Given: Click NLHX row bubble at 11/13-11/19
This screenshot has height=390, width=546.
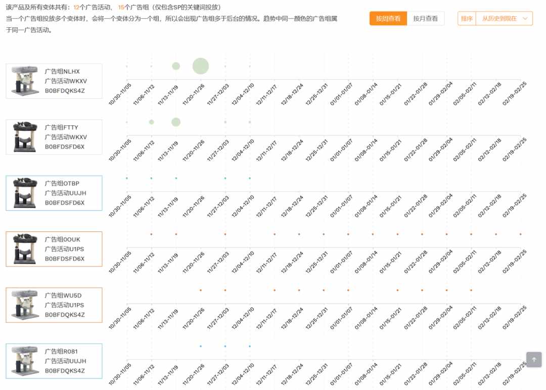Looking at the screenshot, I should pos(176,66).
